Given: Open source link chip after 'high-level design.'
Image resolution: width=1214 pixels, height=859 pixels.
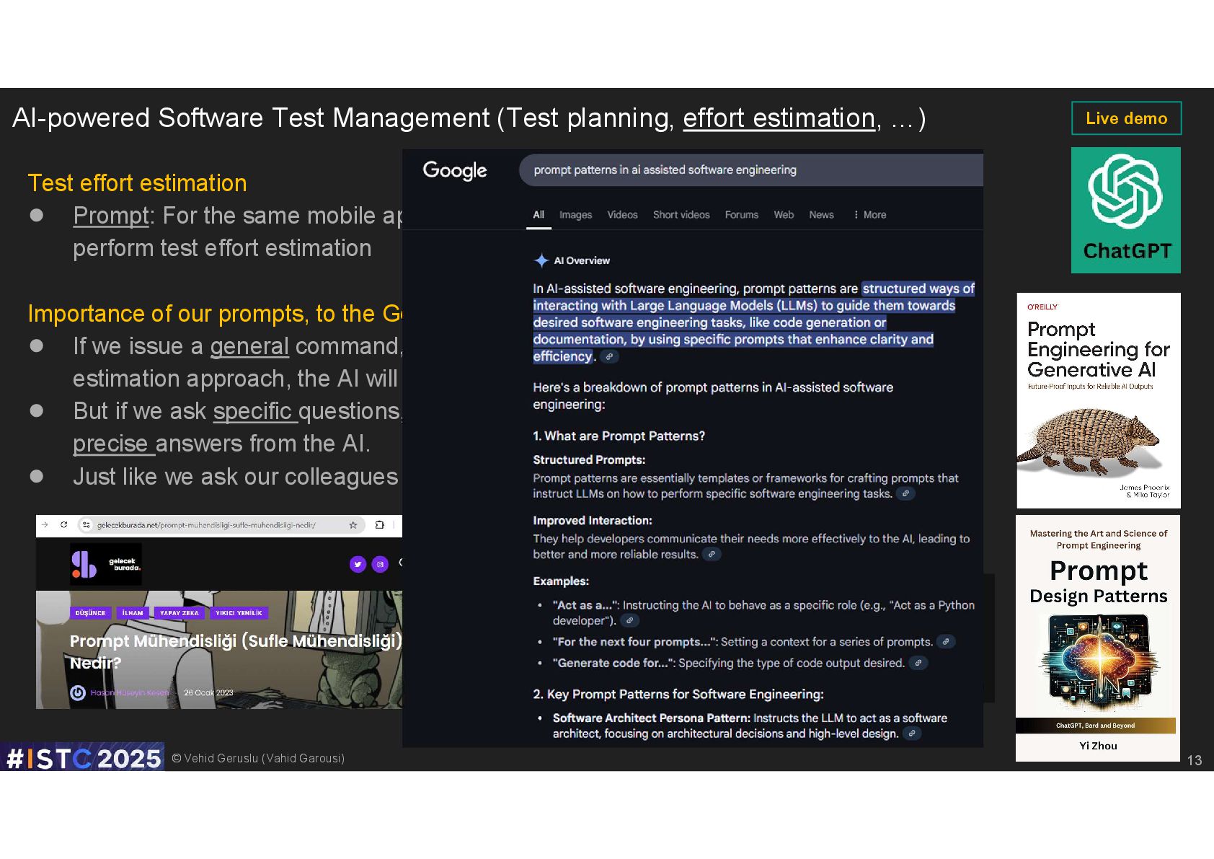Looking at the screenshot, I should 912,734.
